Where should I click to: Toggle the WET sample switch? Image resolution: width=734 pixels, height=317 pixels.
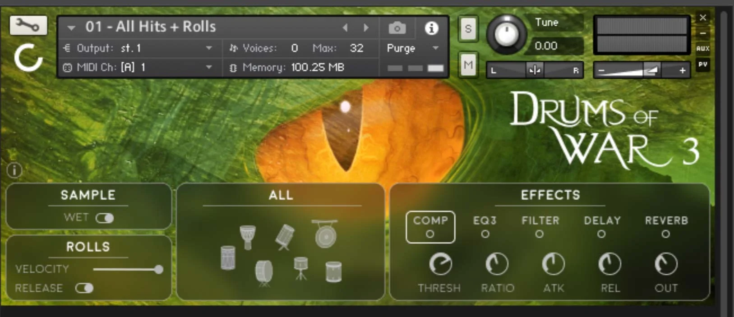coord(105,218)
